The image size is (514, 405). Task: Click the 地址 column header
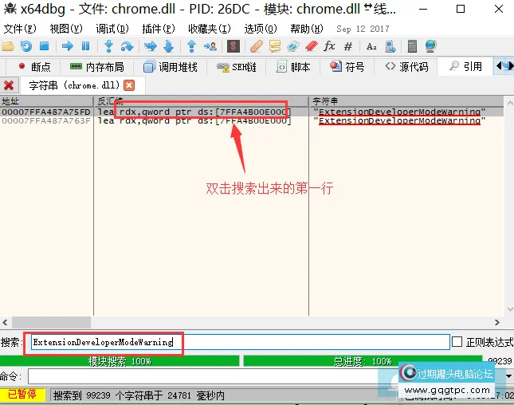[46, 101]
